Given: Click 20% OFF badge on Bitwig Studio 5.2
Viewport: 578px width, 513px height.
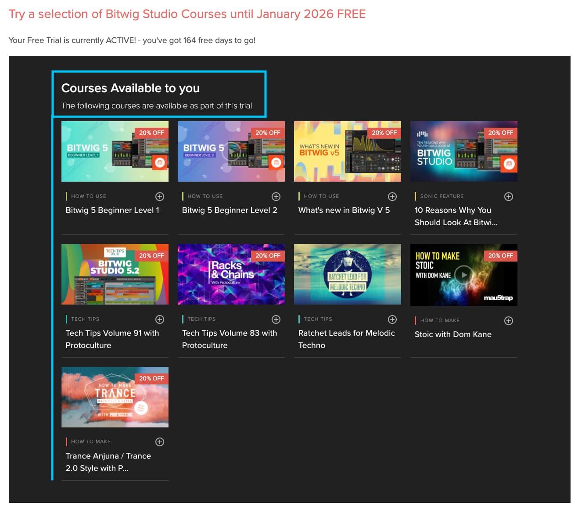Looking at the screenshot, I should coord(151,255).
